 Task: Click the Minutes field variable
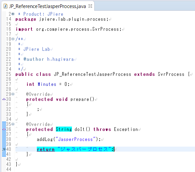47,84
